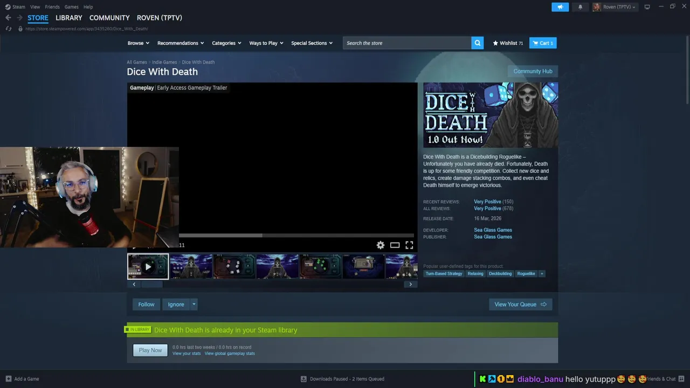690x388 pixels.
Task: Open the Wishlist 71 link
Action: [x=508, y=43]
